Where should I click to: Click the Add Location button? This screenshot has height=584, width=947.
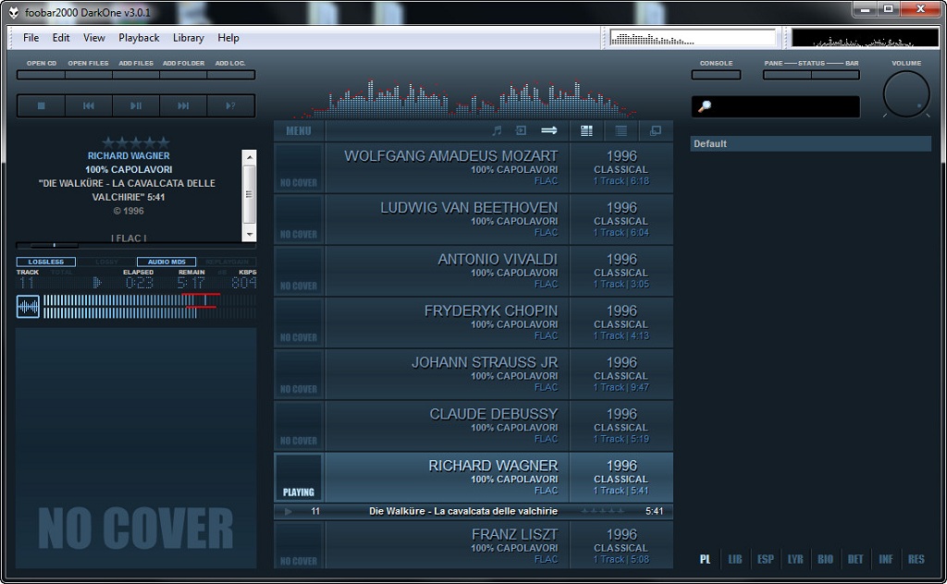[x=230, y=75]
